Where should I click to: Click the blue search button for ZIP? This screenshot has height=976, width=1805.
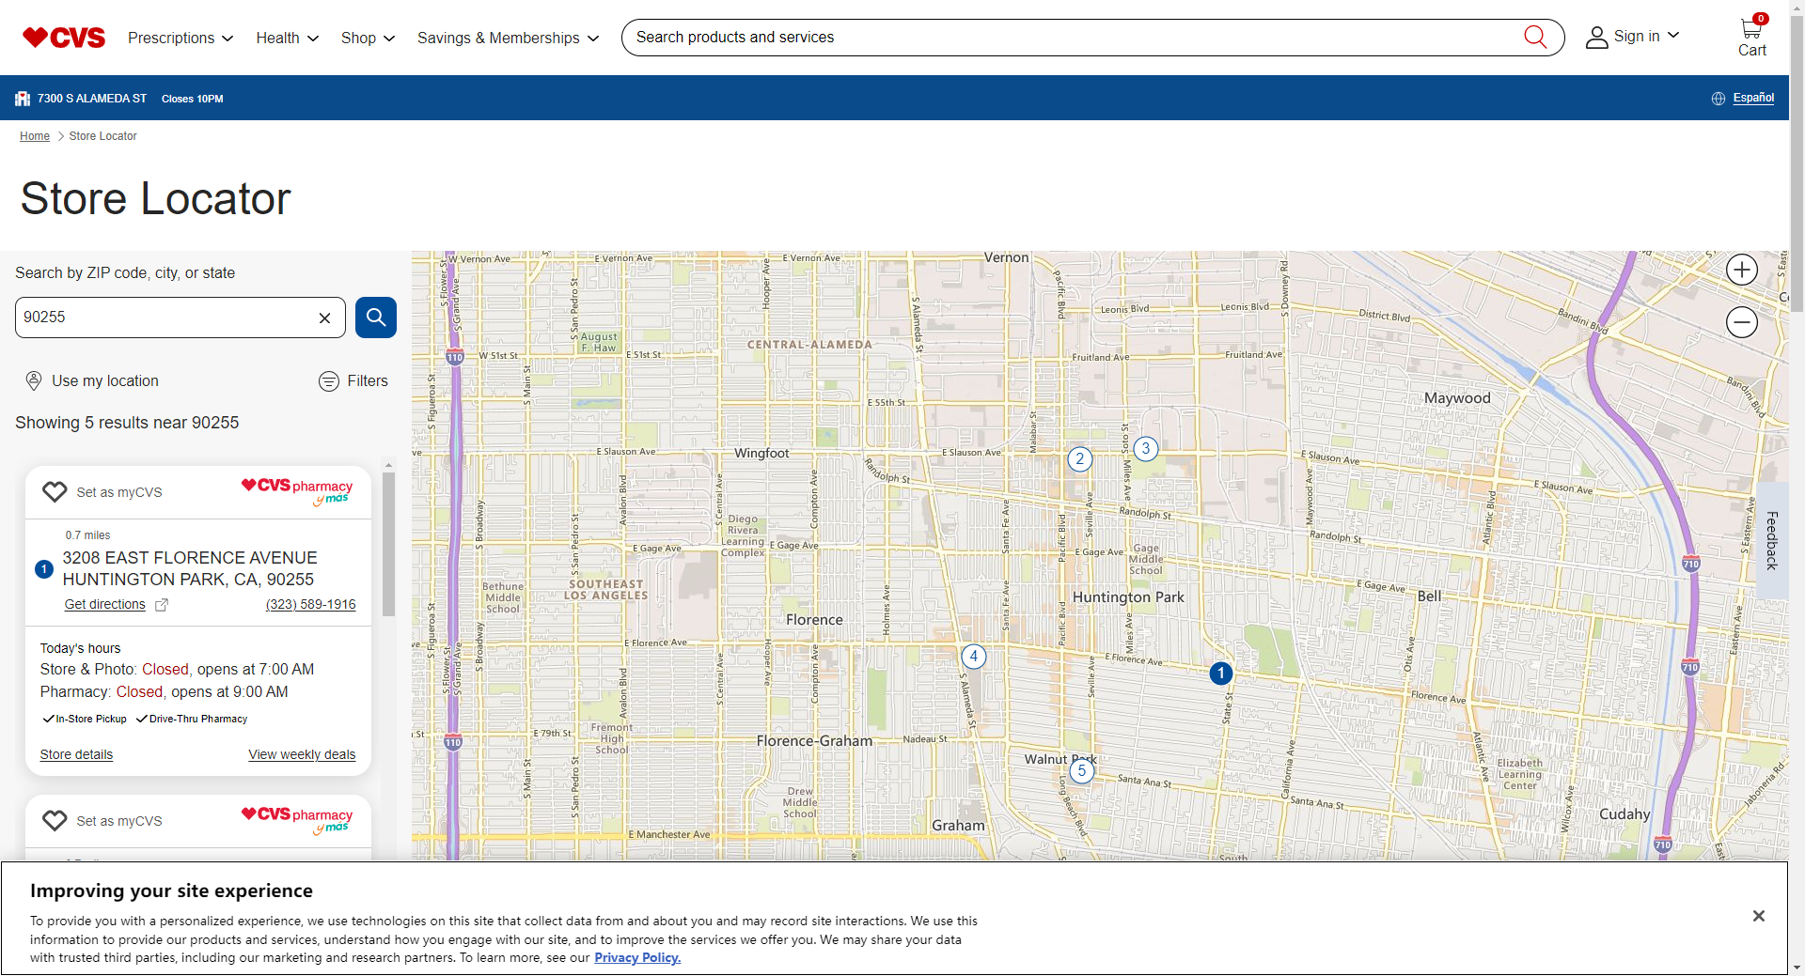click(376, 318)
